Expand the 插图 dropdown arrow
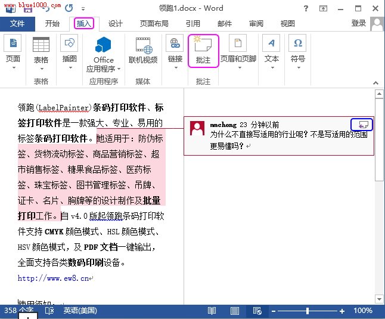This screenshot has height=319, width=385. tap(70, 68)
